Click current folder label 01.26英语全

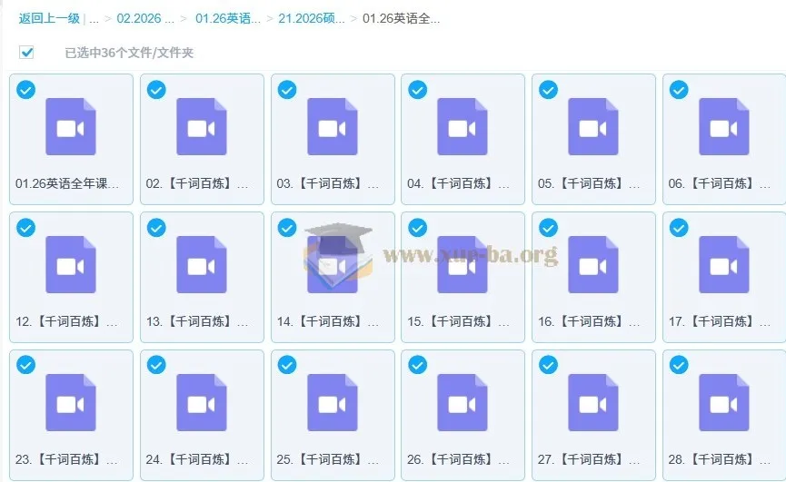point(401,18)
